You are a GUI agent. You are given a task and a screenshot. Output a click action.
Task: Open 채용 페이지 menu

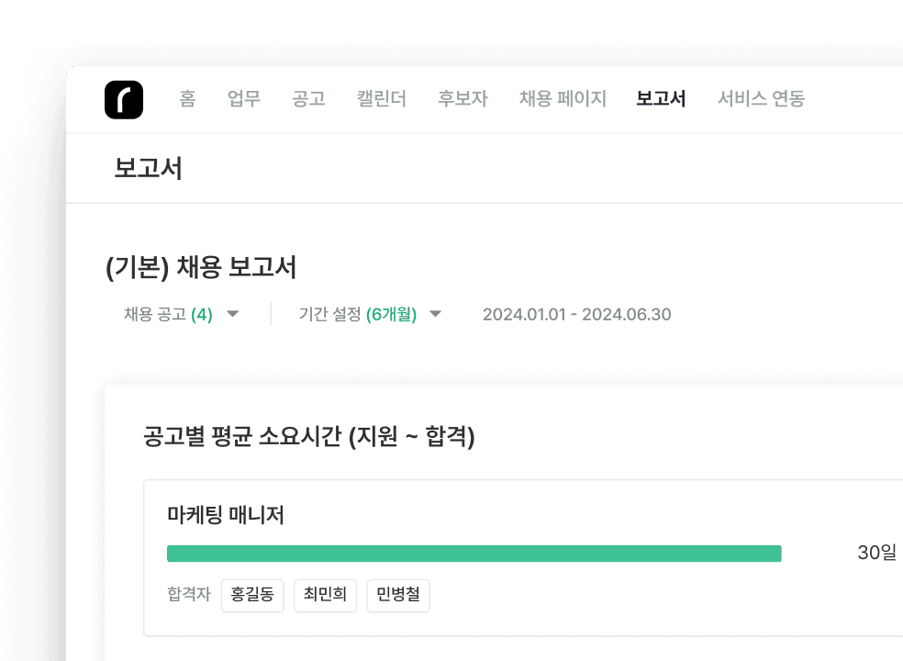[563, 99]
